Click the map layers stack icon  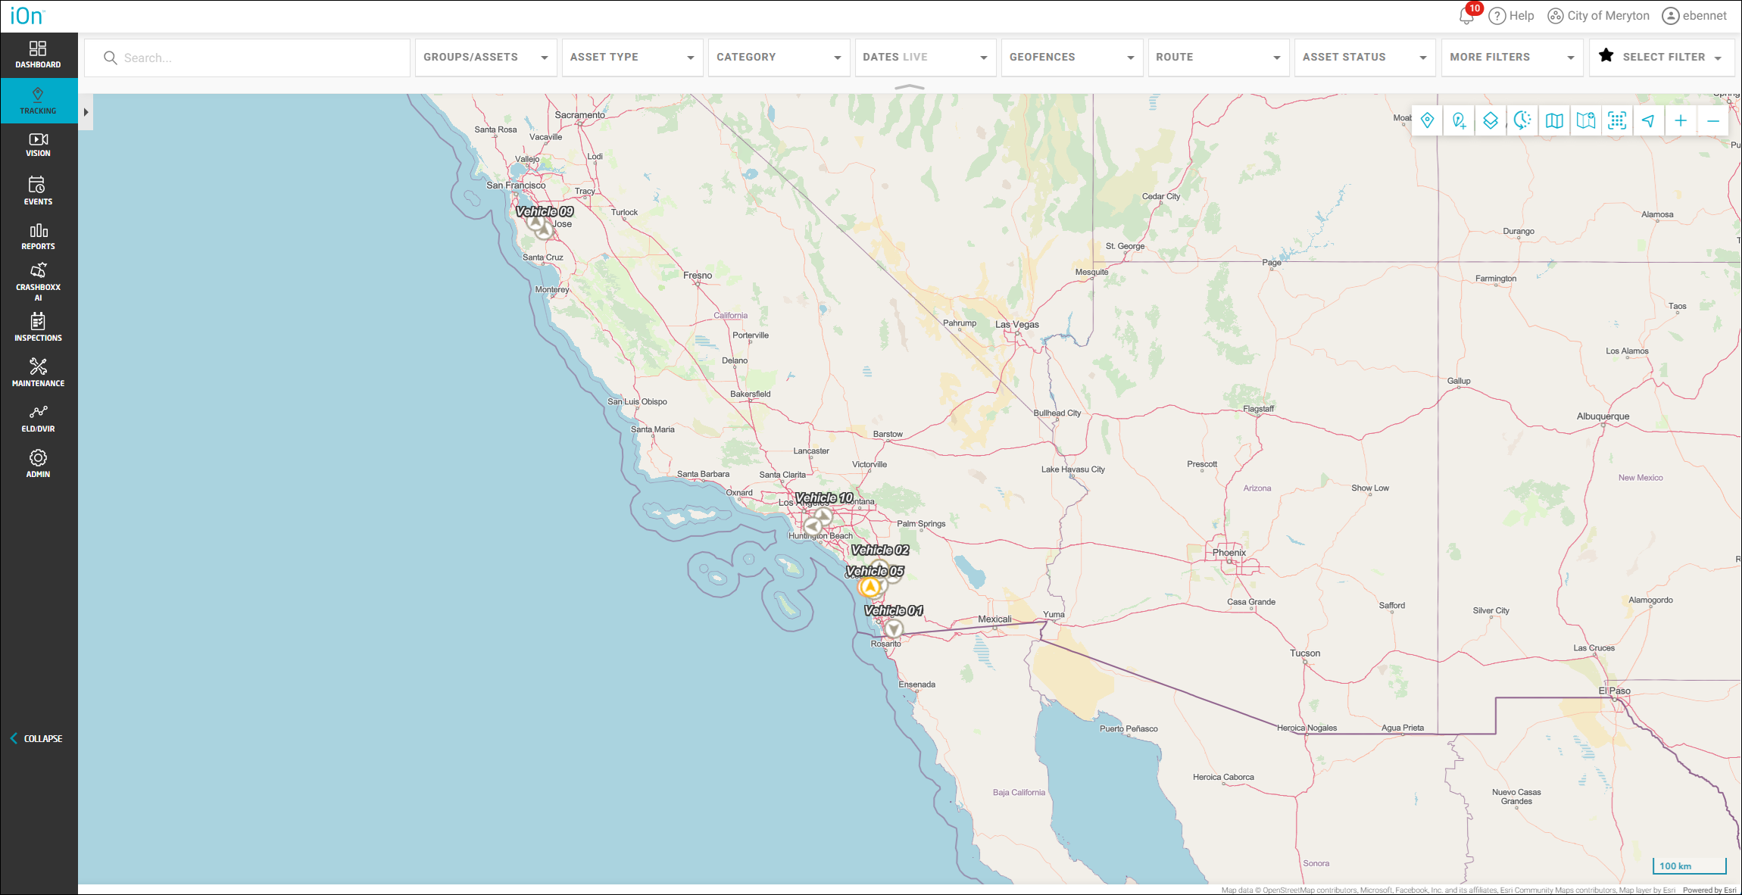click(1490, 121)
